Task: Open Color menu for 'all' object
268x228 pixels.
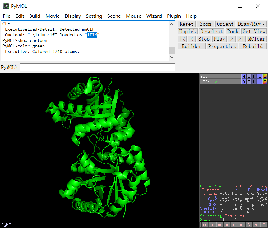Action: [265, 76]
